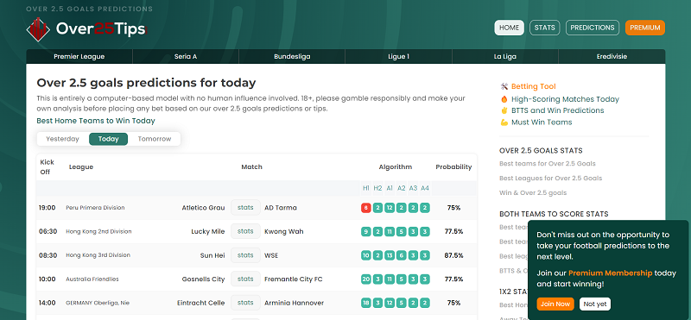Click Hong Kong 2nd Division league text
691x320 pixels.
[98, 231]
